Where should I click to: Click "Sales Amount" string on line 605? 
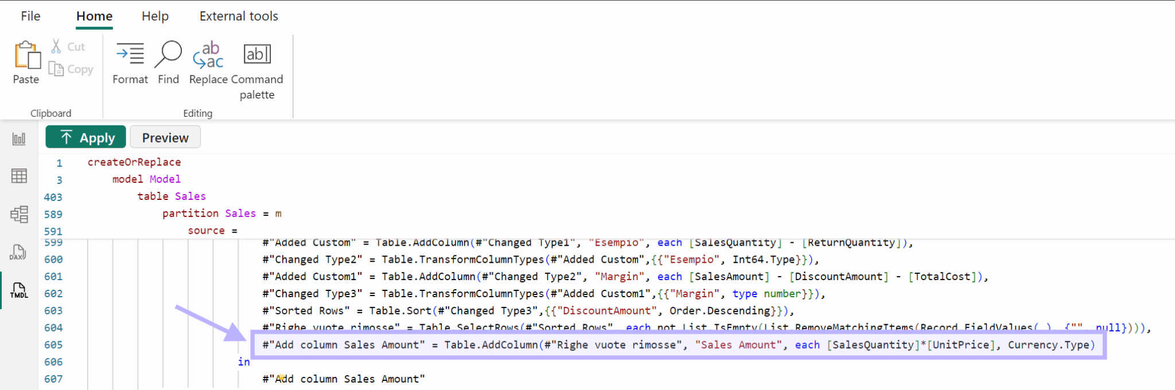pyautogui.click(x=739, y=345)
